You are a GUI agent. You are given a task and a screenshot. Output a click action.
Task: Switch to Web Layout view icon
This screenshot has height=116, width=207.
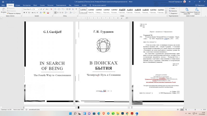pos(186,110)
